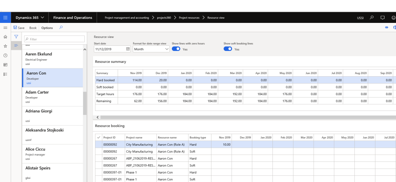Expand the hamburger navigation pane
This screenshot has height=182, width=396.
pyautogui.click(x=6, y=28)
